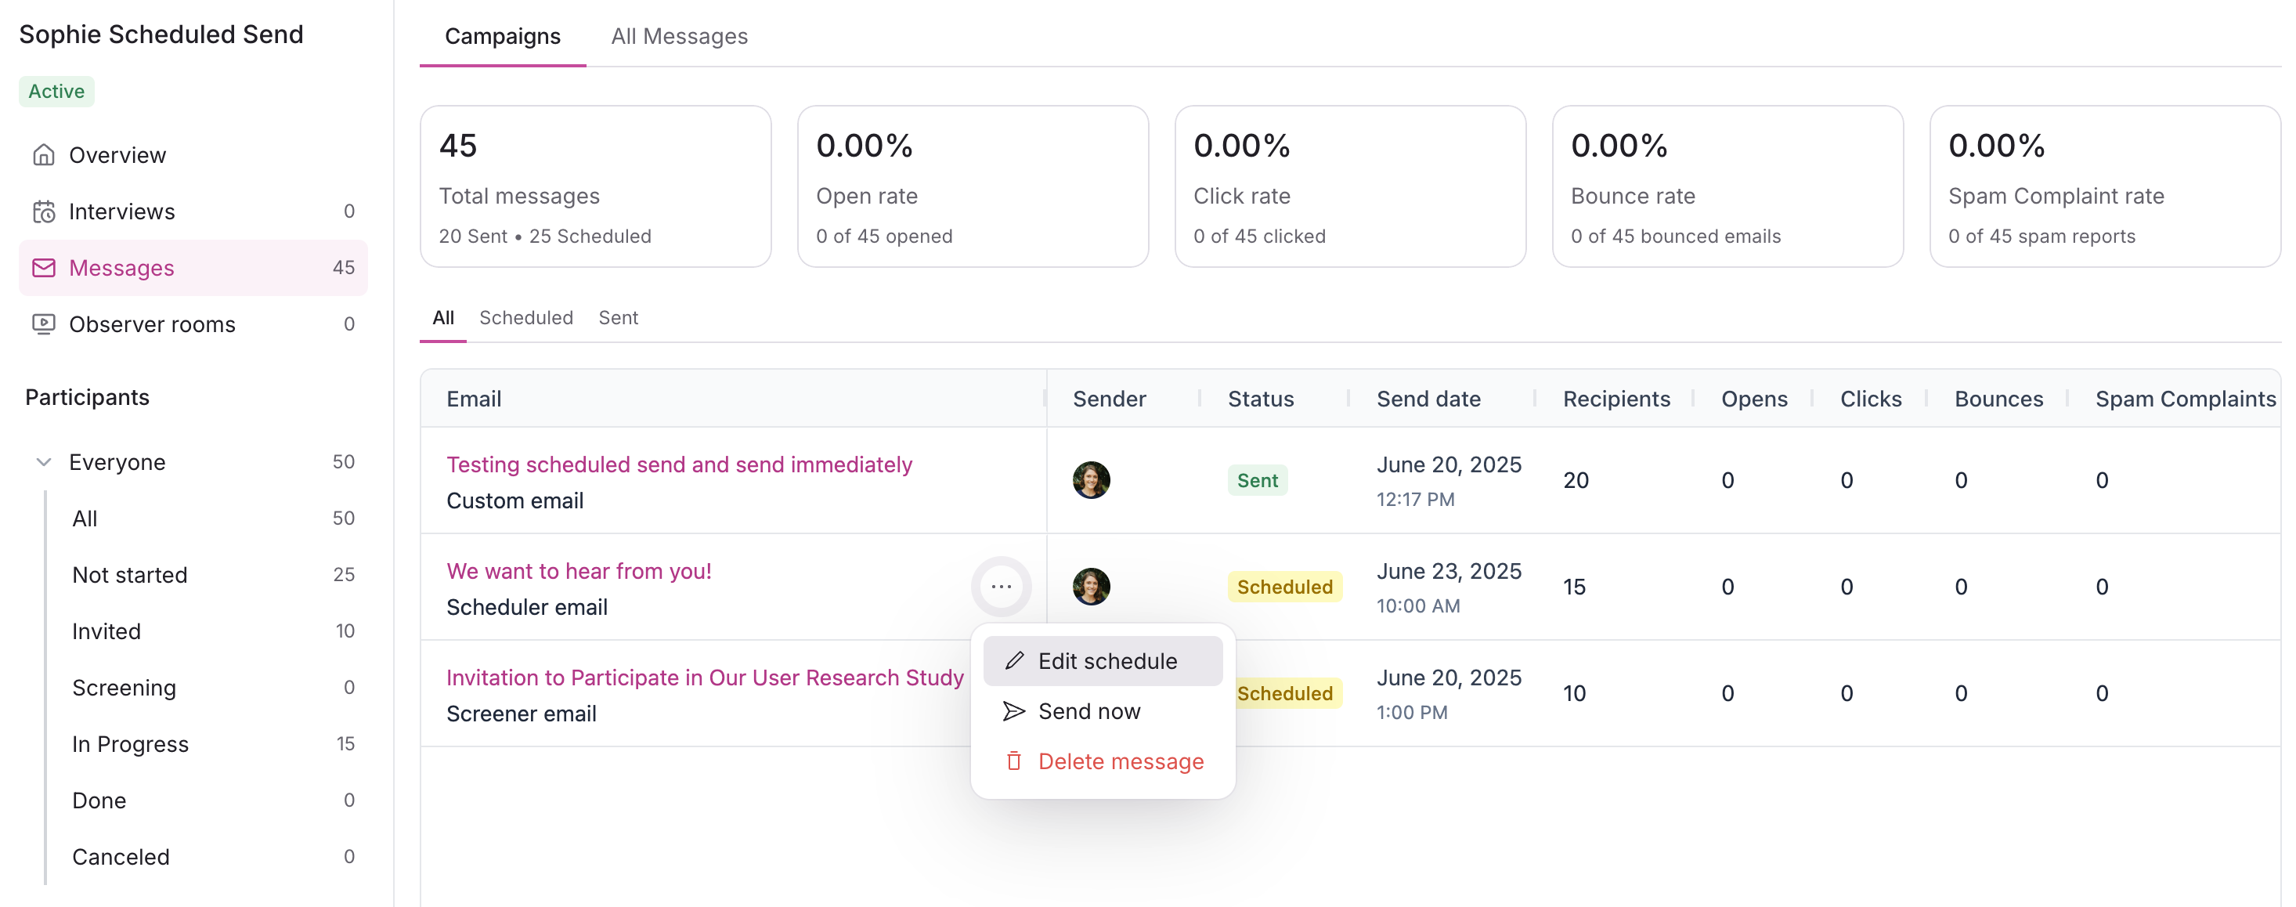
Task: Open Invitation to Participate email link
Action: (704, 678)
